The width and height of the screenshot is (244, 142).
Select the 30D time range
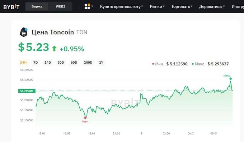pyautogui.click(x=61, y=63)
